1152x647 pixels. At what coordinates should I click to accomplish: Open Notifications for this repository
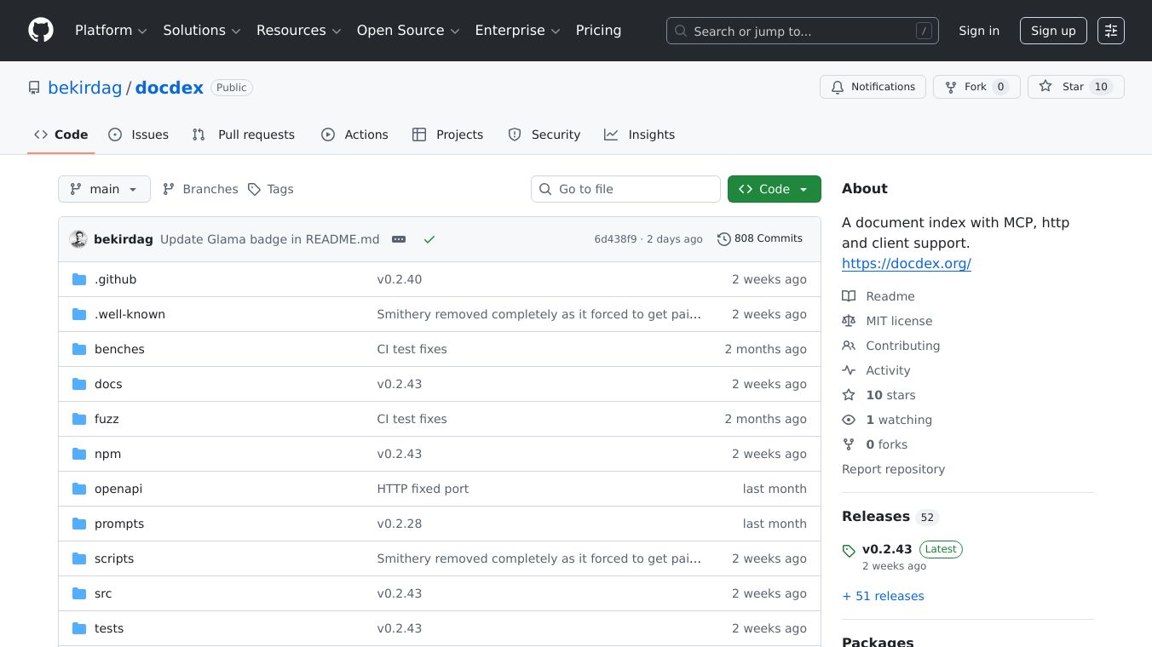[873, 87]
